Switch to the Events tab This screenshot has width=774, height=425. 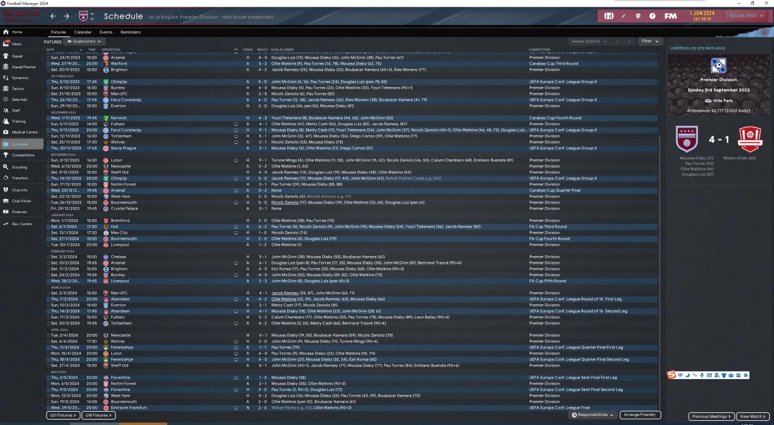106,32
